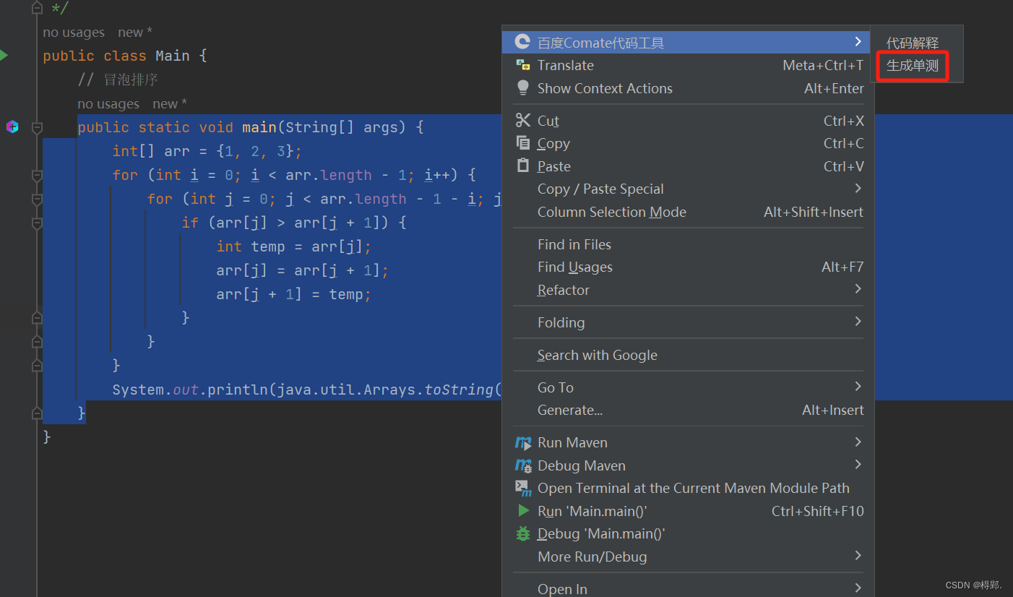Click the 'no usages' hint above class Main
This screenshot has height=597, width=1013.
pyautogui.click(x=74, y=33)
